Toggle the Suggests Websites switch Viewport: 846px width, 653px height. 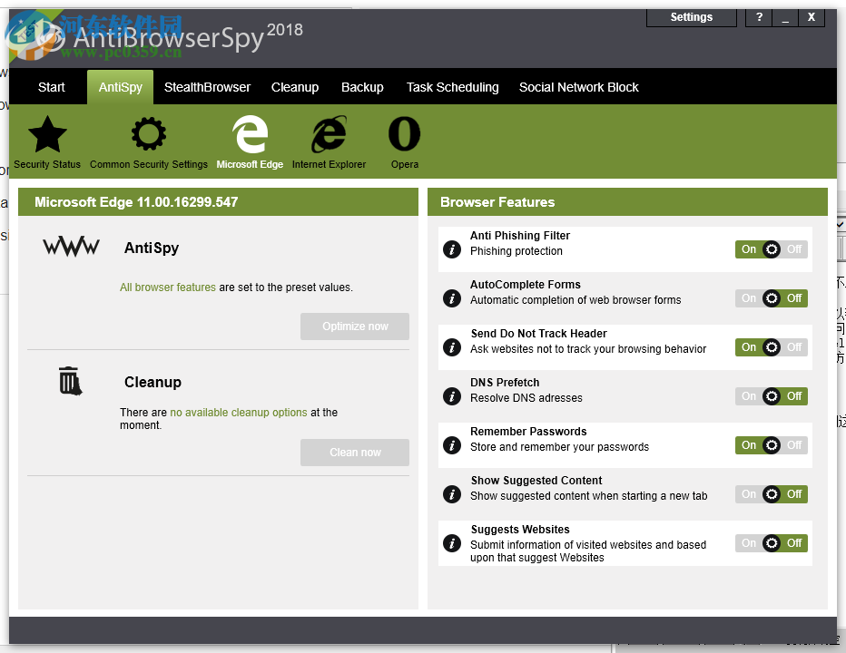771,543
